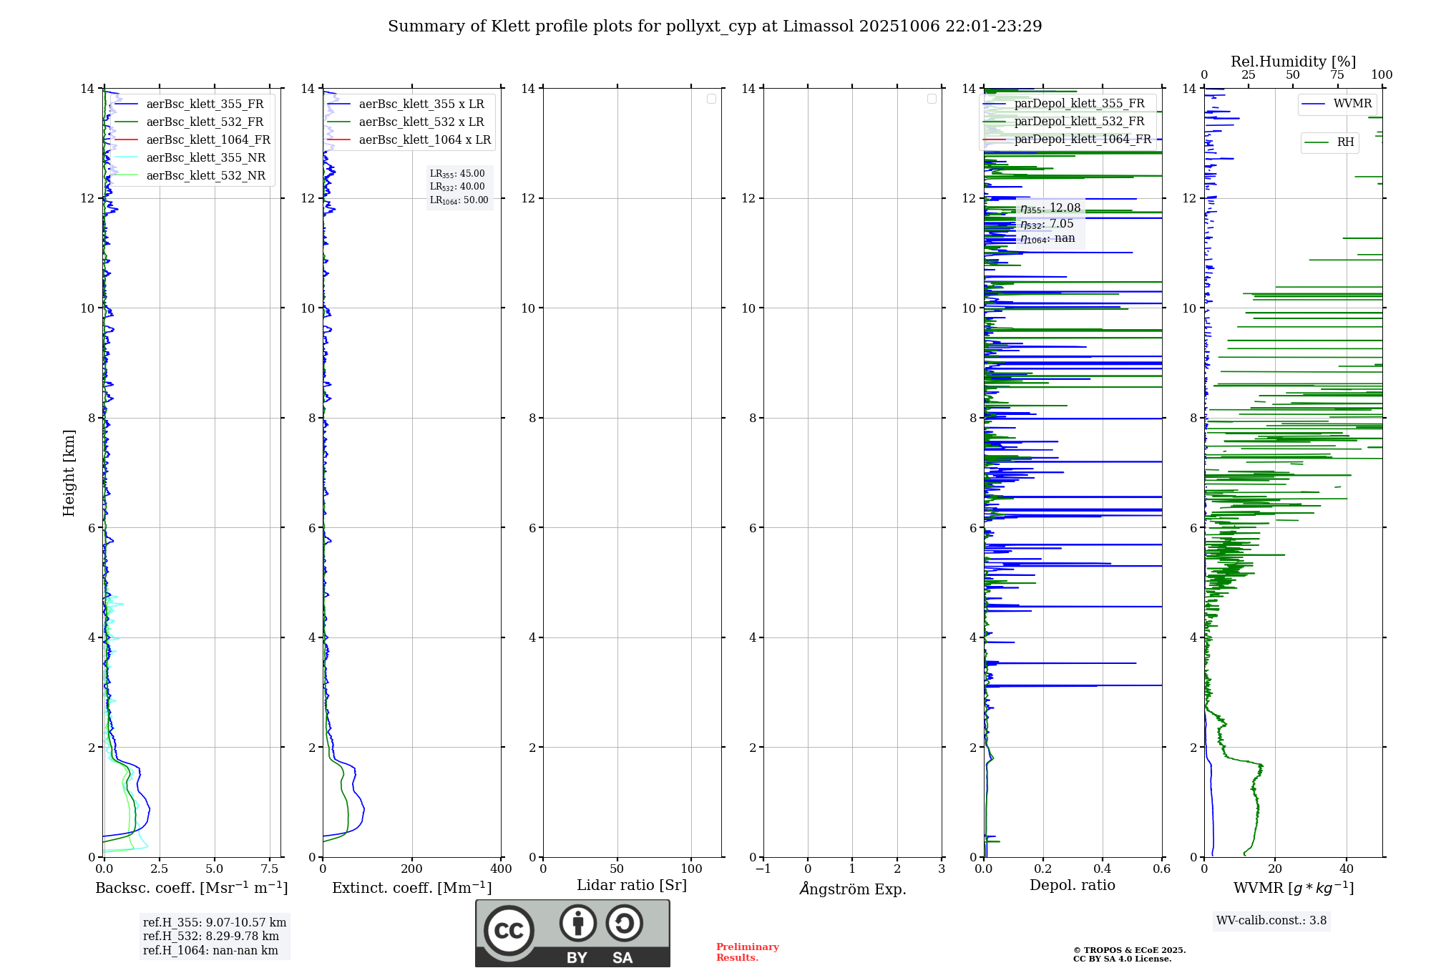Click the BY attribution person icon
Image resolution: width=1431 pixels, height=973 pixels.
click(577, 923)
